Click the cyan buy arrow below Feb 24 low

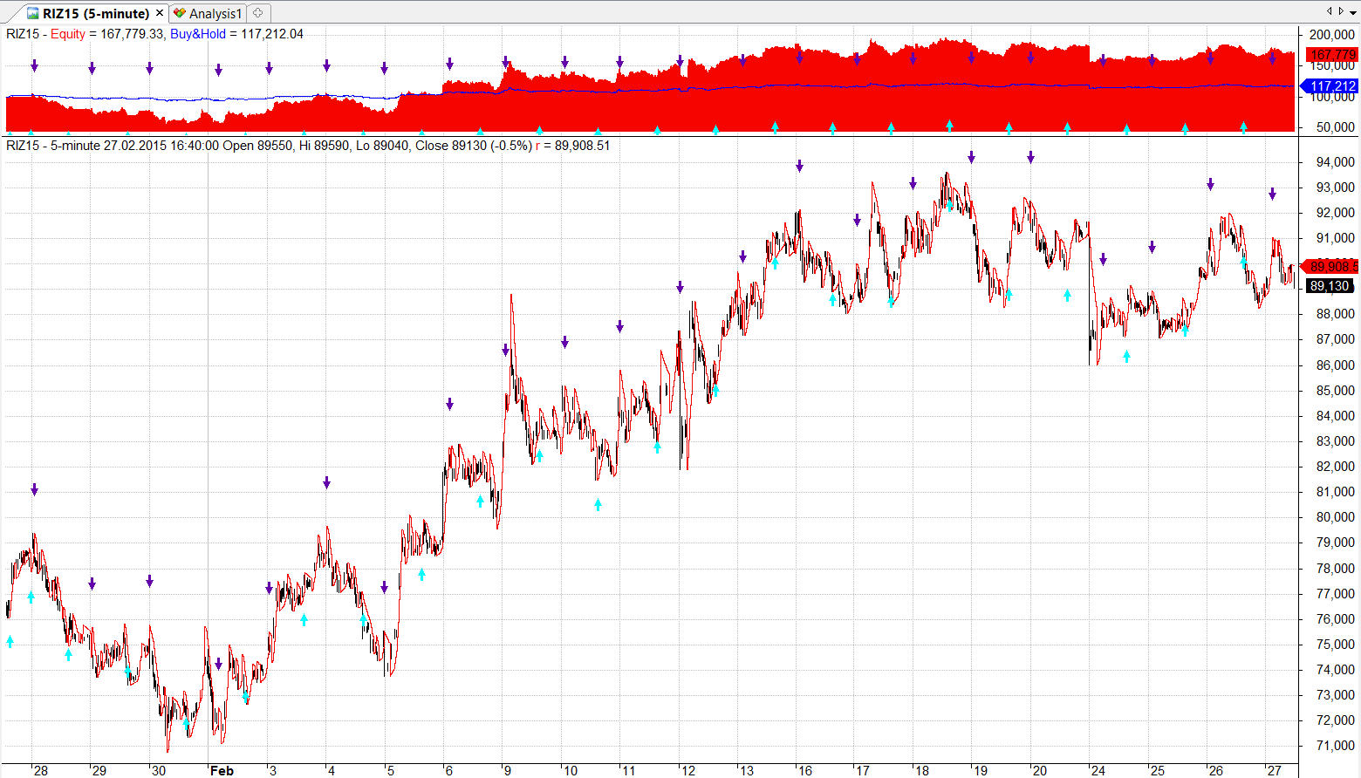(x=1126, y=356)
